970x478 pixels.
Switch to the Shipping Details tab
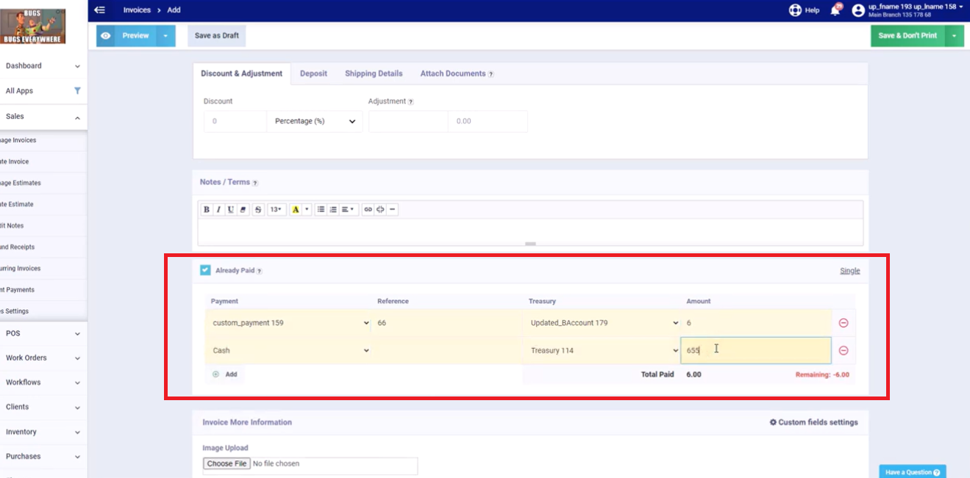coord(374,73)
